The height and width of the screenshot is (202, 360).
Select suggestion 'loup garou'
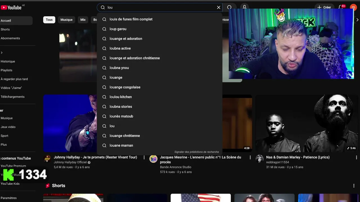[x=159, y=29]
